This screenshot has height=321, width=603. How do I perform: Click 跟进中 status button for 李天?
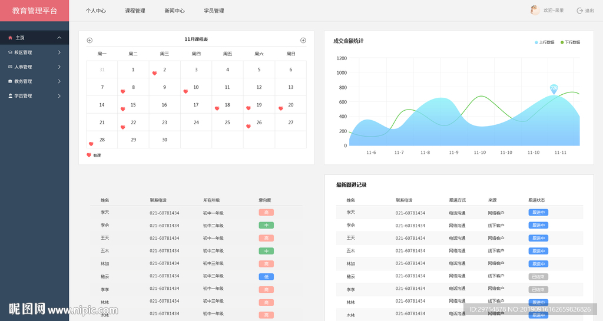pos(538,213)
